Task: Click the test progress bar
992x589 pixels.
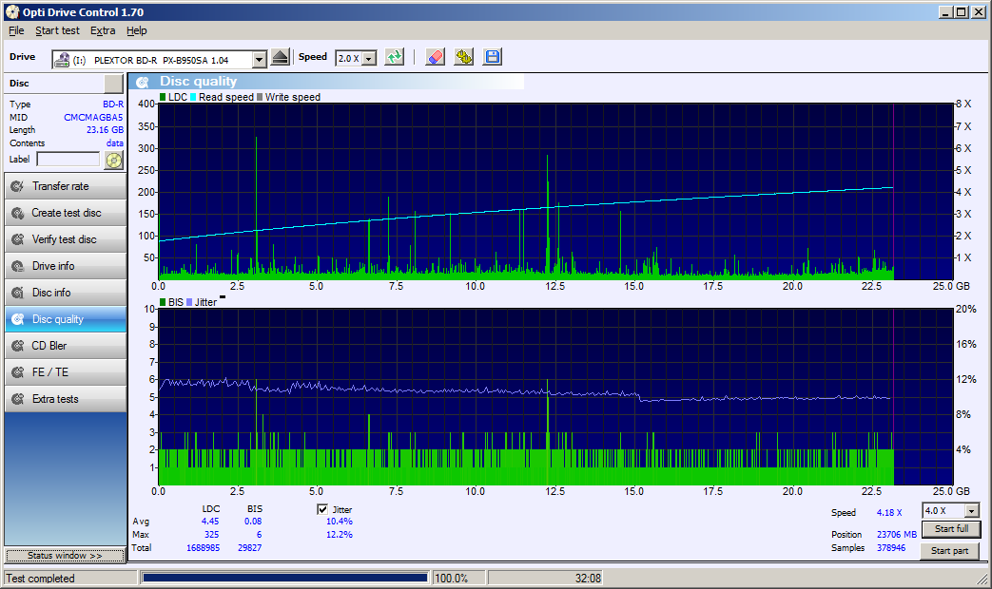Action: 284,578
